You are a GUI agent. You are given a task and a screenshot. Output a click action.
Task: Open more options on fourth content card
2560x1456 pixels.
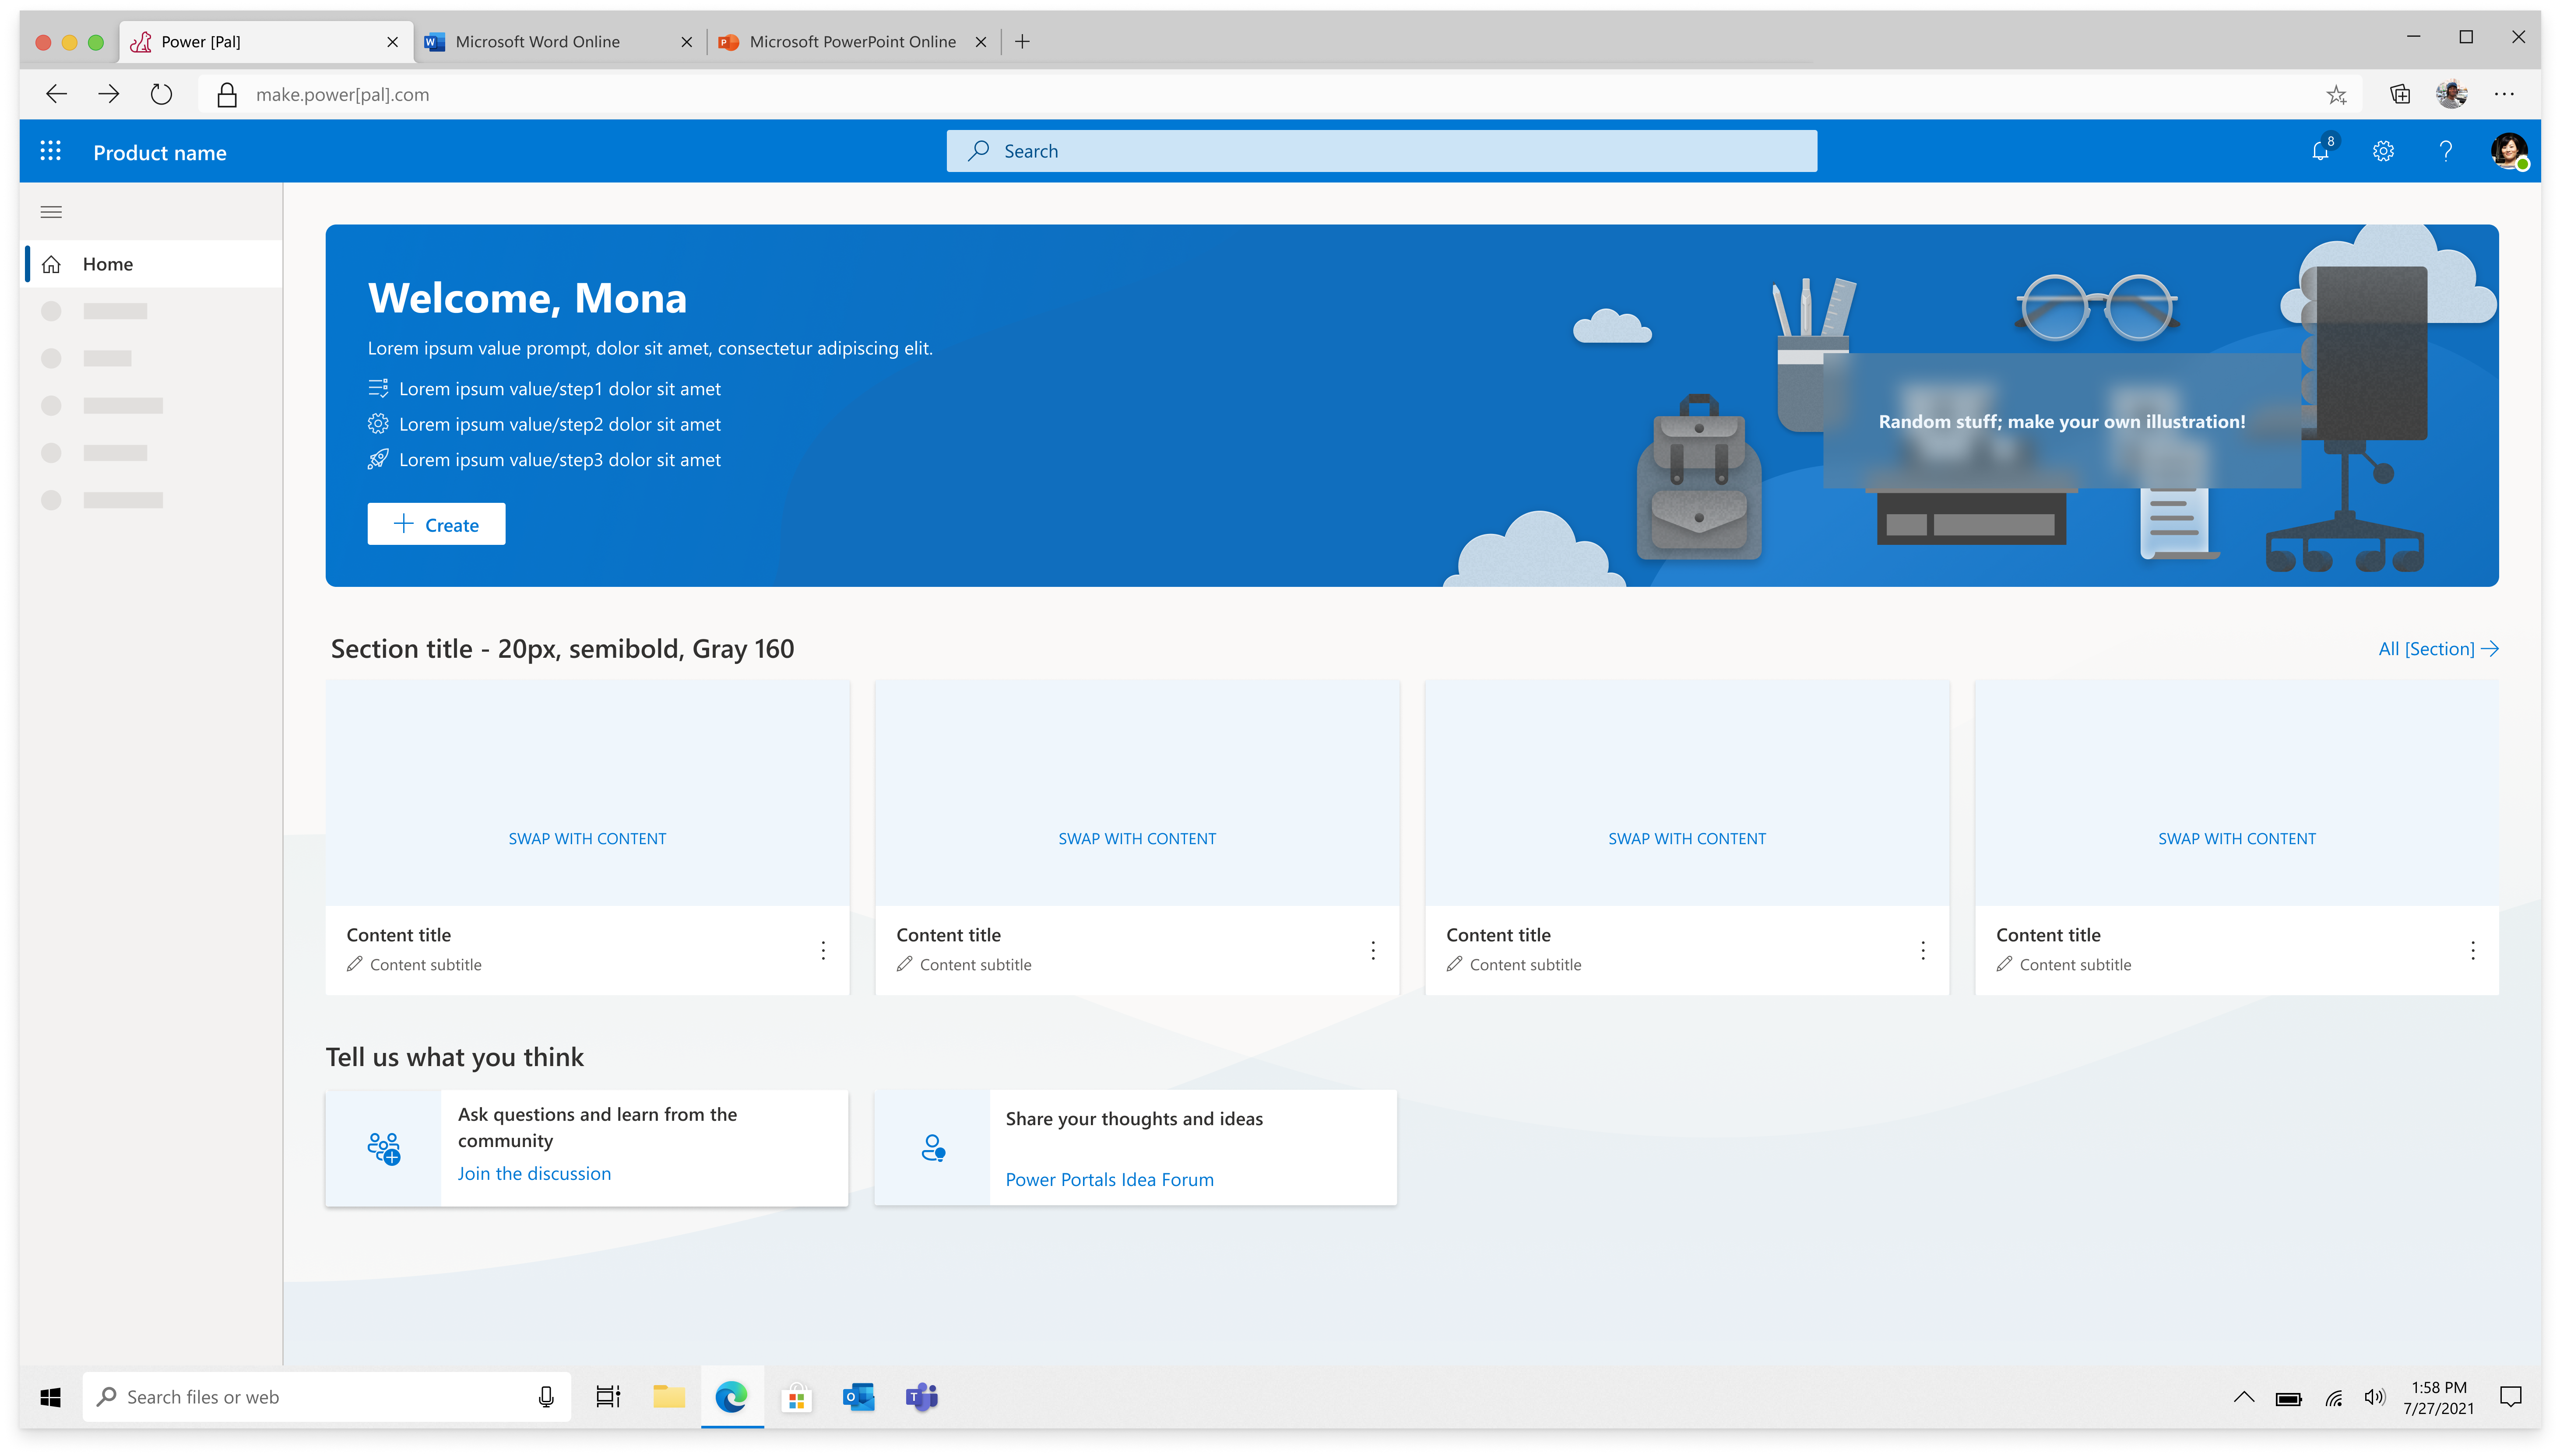tap(2472, 950)
